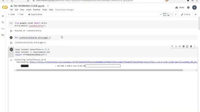Screen dimensions: 200x112
Task: Collapse the header with the up chevron
Action: (x=196, y=15)
